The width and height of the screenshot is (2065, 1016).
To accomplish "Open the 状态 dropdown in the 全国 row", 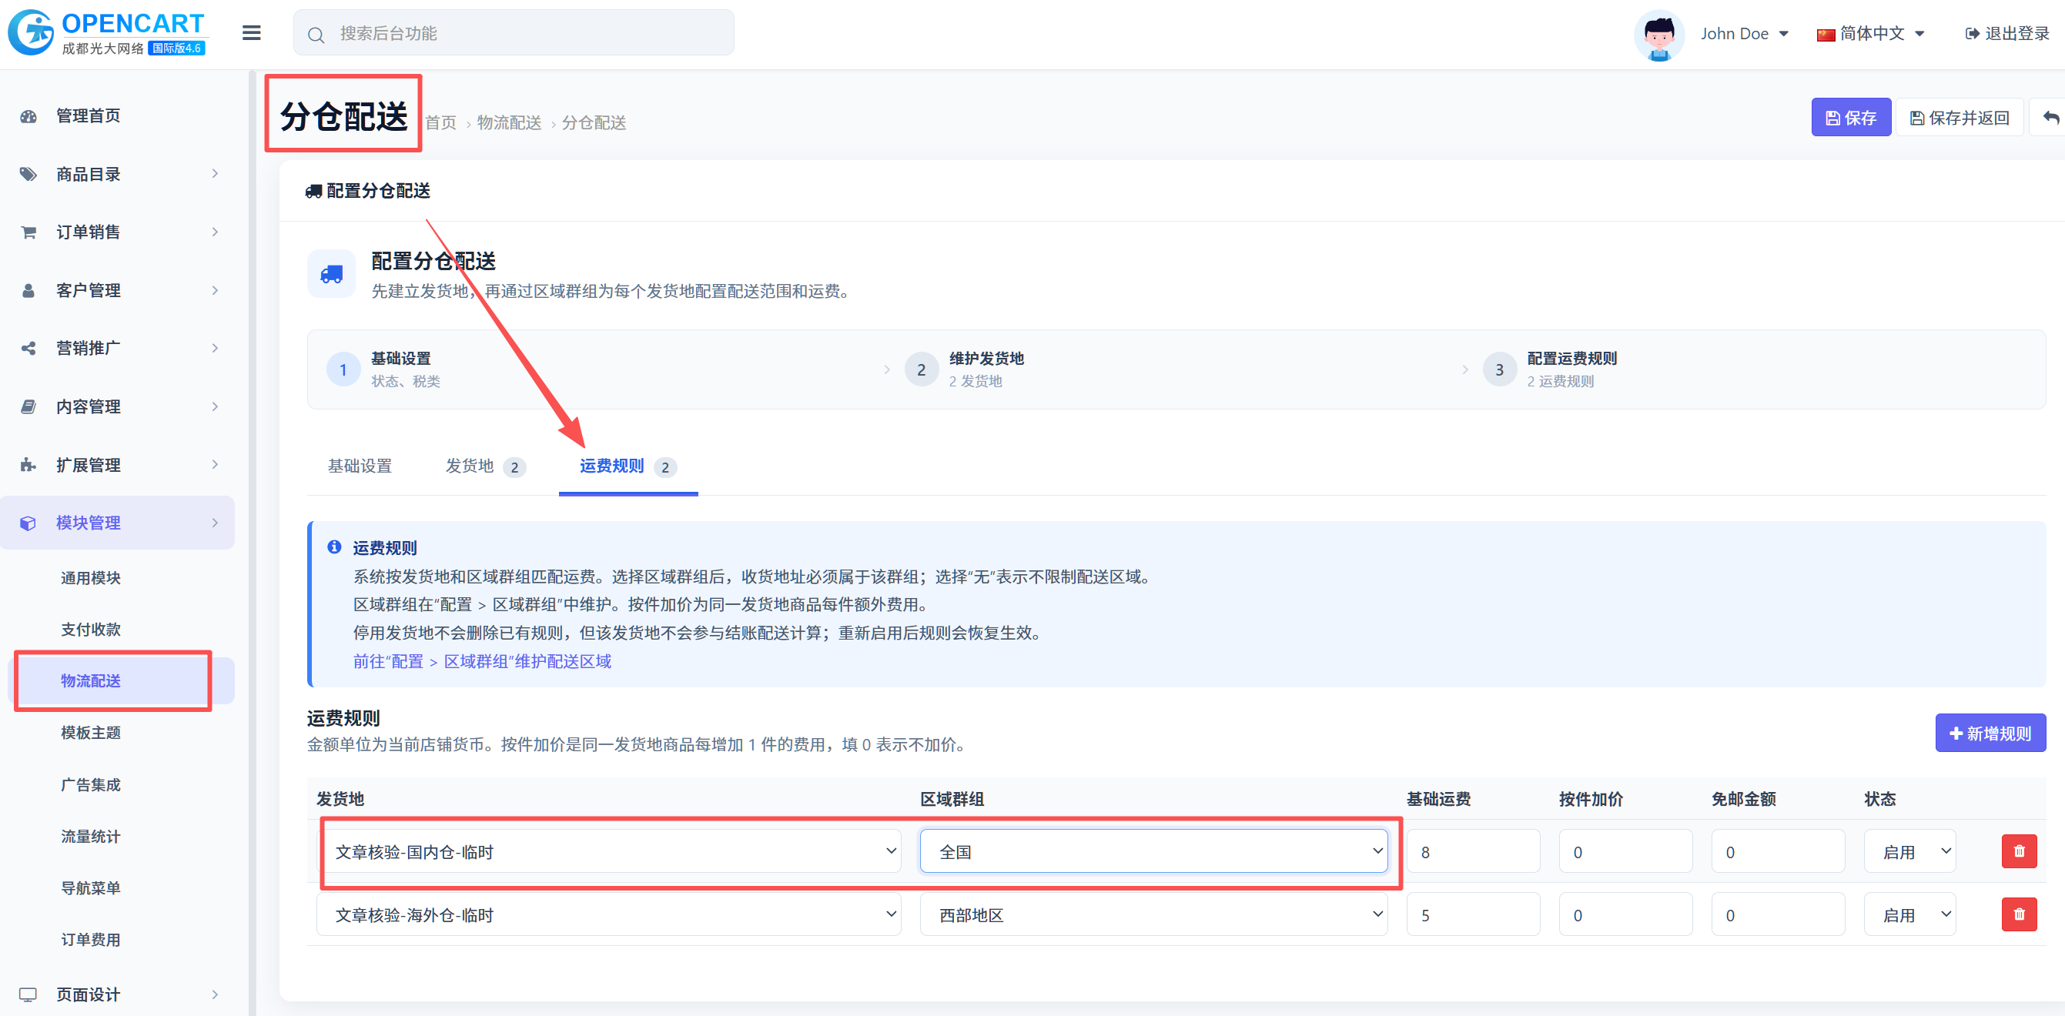I will (x=1909, y=851).
